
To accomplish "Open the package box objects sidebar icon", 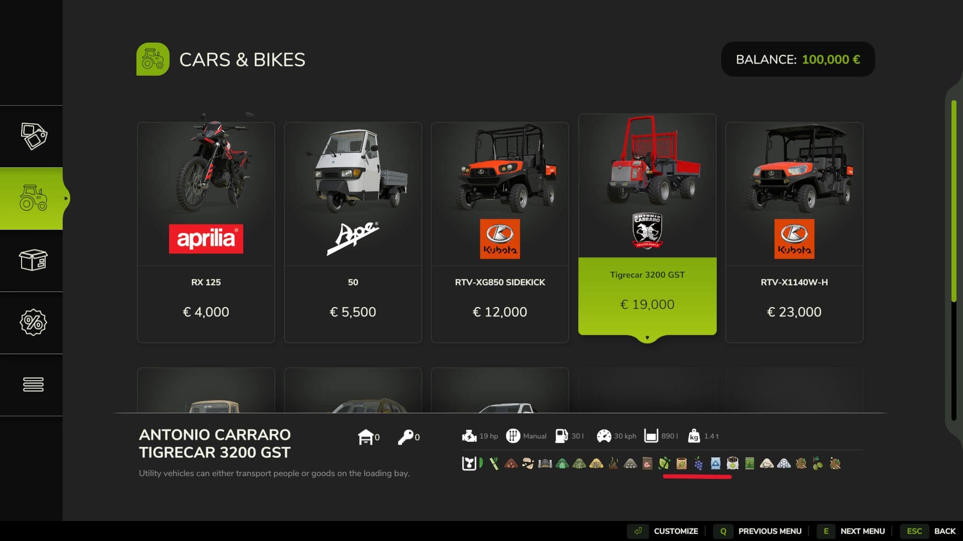I will pyautogui.click(x=33, y=260).
